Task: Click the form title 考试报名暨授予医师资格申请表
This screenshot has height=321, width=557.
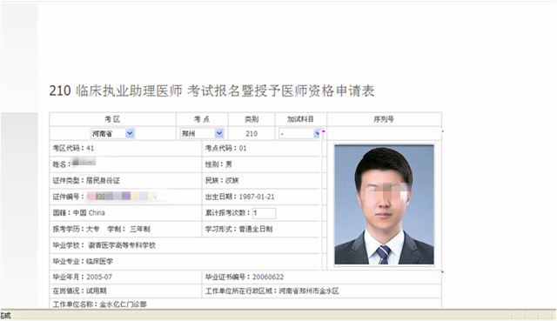Action: (280, 90)
